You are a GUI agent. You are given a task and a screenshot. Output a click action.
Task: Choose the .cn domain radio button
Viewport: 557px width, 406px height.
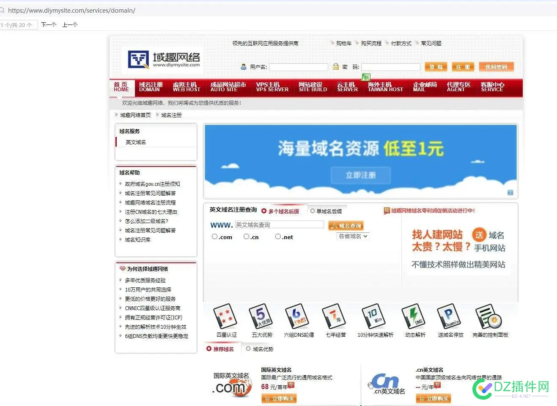tap(247, 237)
